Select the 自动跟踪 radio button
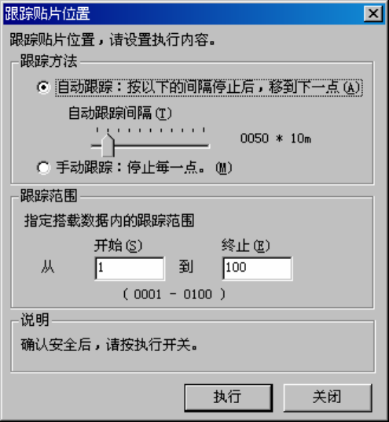The height and width of the screenshot is (422, 389). [x=43, y=87]
